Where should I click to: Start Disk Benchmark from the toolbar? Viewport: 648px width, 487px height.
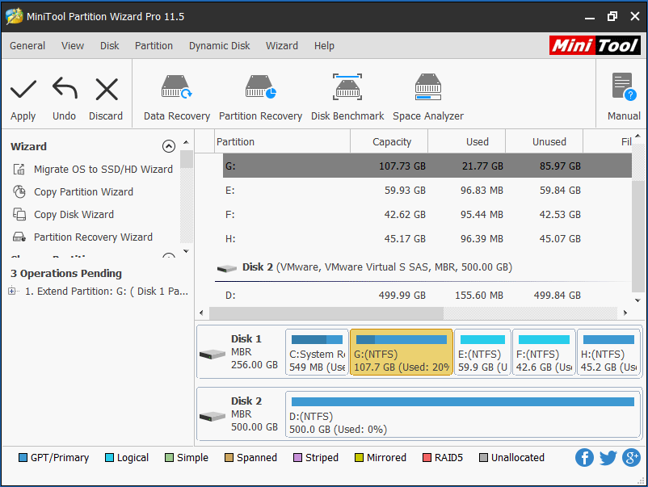[347, 86]
